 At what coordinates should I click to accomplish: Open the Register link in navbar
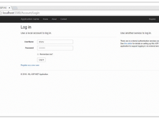pos(152,19)
